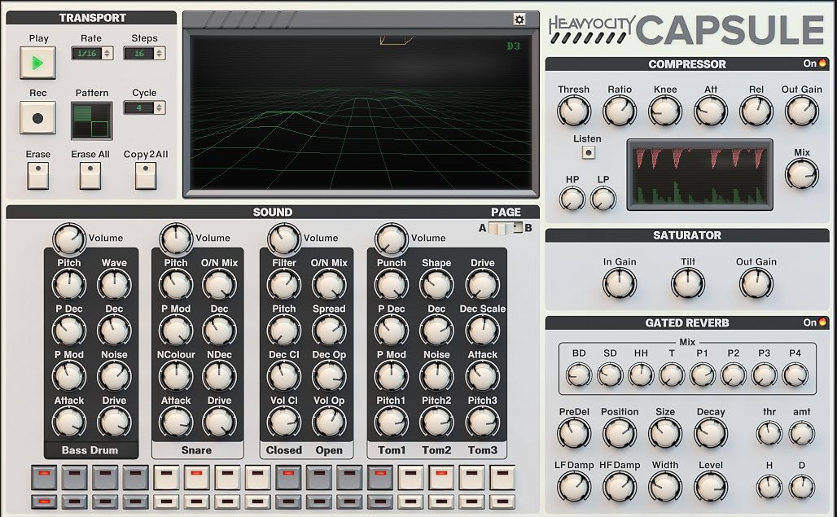837x517 pixels.
Task: Click the Saturator Tilt knob
Action: (688, 283)
